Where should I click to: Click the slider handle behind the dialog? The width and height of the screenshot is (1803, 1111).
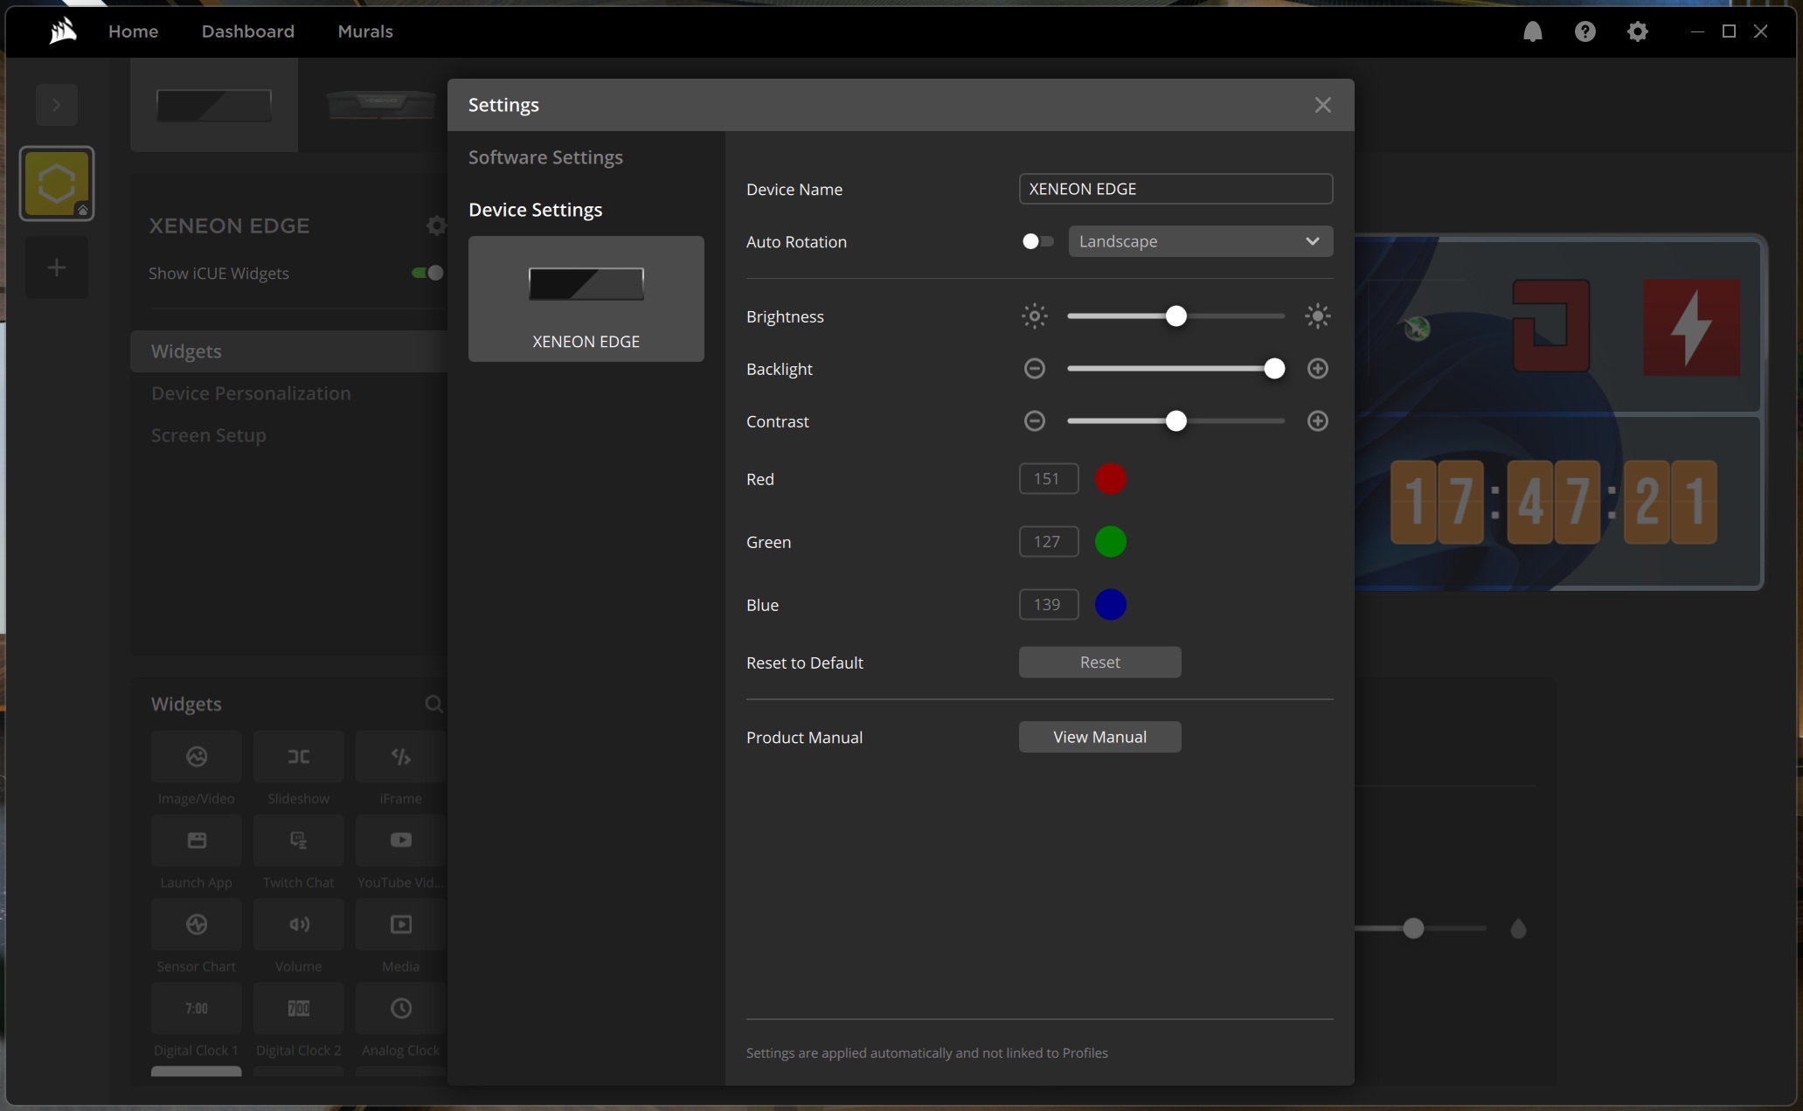pos(1413,928)
